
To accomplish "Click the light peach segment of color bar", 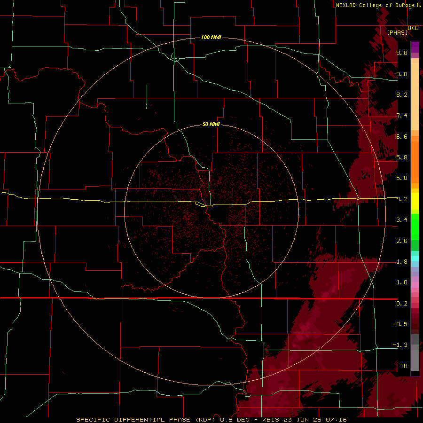I will (415, 96).
